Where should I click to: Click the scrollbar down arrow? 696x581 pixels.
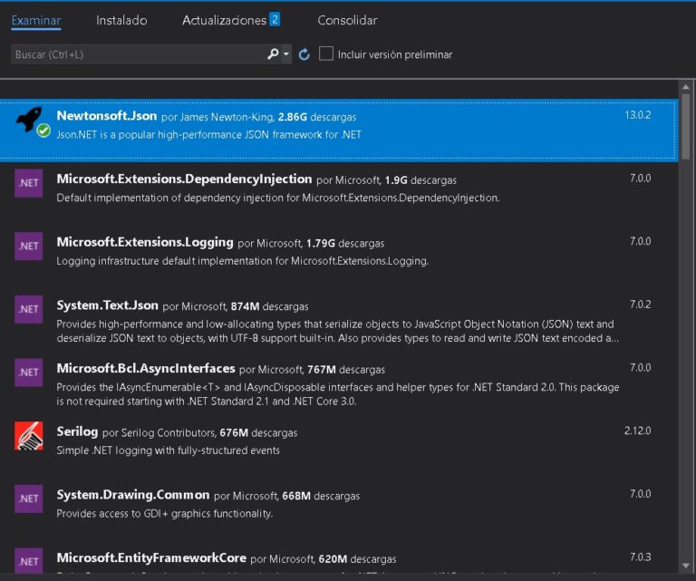pyautogui.click(x=686, y=566)
